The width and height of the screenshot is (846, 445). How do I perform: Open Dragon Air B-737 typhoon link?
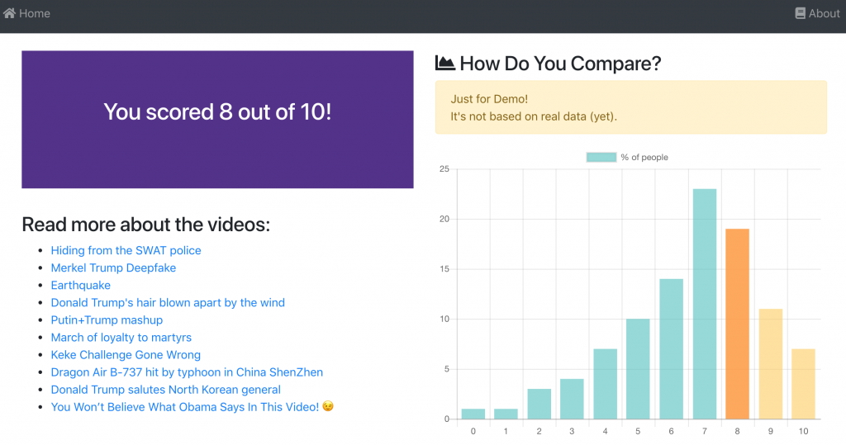(187, 372)
